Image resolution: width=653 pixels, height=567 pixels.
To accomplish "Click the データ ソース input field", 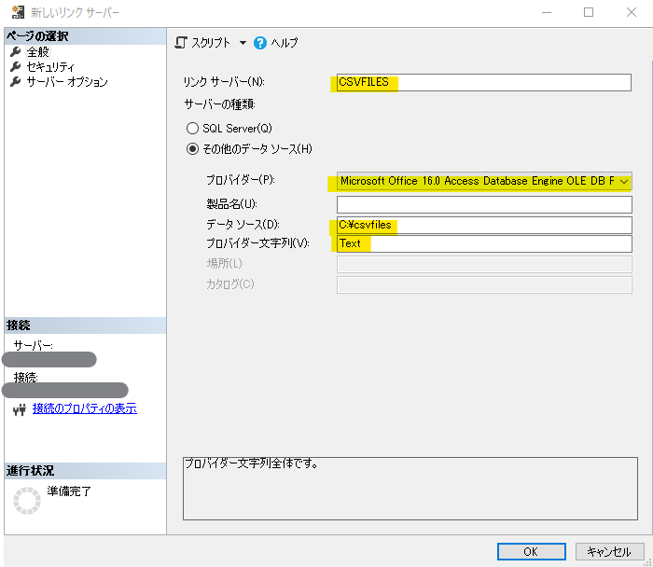I will click(483, 225).
